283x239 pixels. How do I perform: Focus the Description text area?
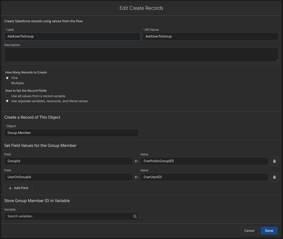click(x=141, y=55)
